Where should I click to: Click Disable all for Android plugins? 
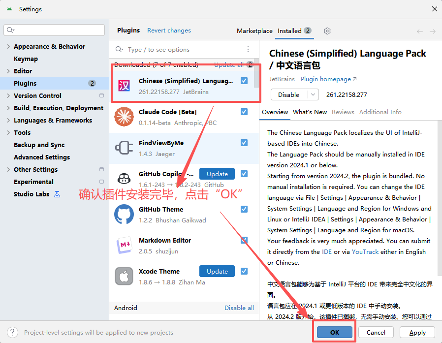(x=239, y=308)
